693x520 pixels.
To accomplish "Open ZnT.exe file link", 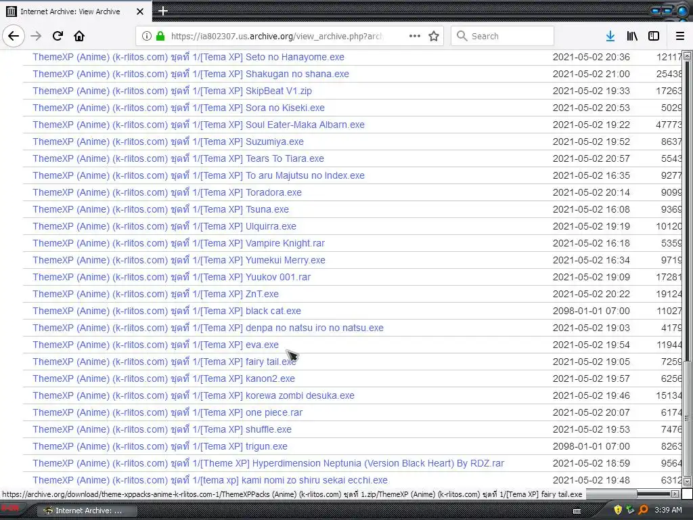I will click(156, 294).
